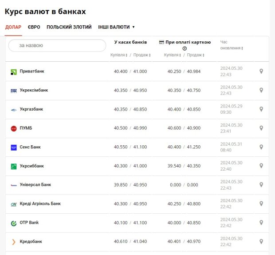Select the ПОЛЬСКИЙ ЗЛОТИЙ tab
Image resolution: width=275 pixels, height=255 pixels.
(69, 27)
